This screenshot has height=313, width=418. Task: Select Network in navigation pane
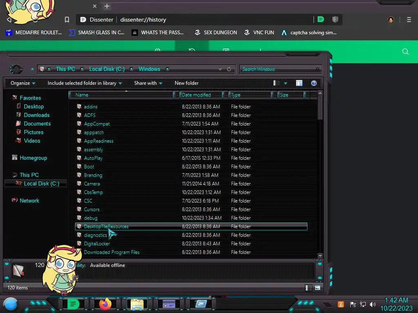(x=29, y=201)
